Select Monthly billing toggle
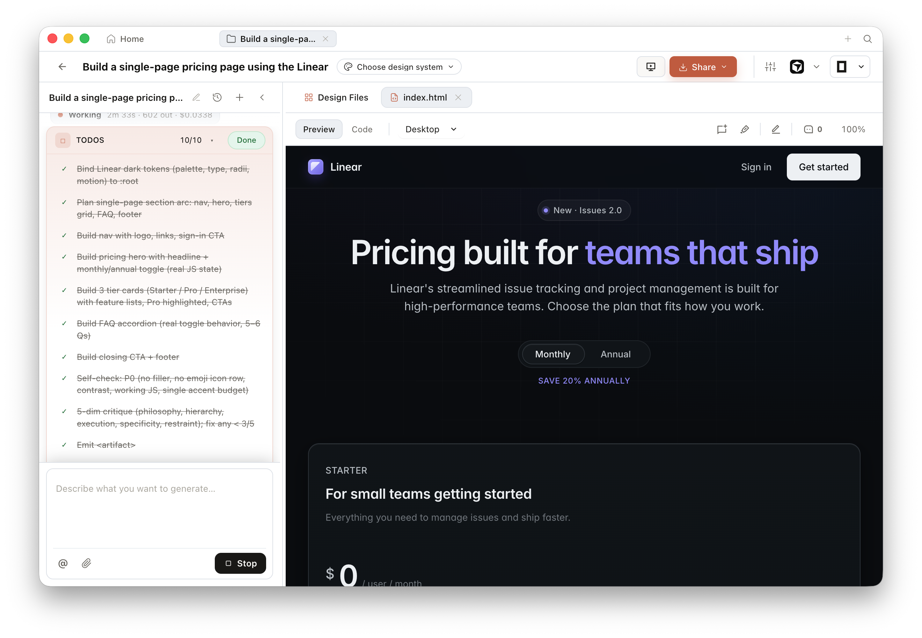The image size is (922, 638). [x=553, y=354]
